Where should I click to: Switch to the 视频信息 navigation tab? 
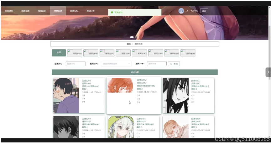pyautogui.click(x=42, y=11)
